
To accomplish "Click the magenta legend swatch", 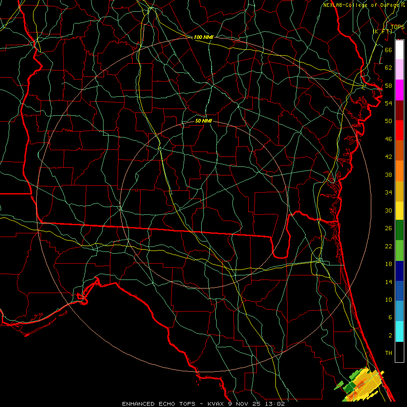I will pyautogui.click(x=399, y=90).
